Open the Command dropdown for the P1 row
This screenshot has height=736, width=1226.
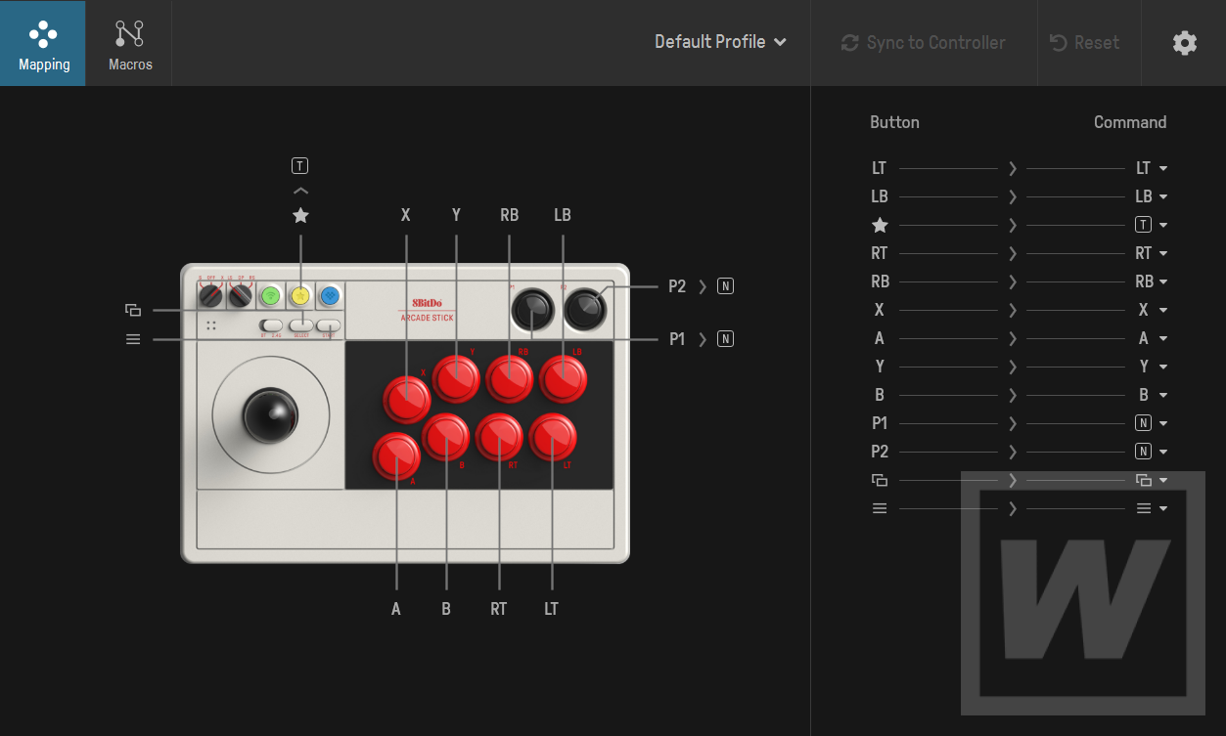1152,423
